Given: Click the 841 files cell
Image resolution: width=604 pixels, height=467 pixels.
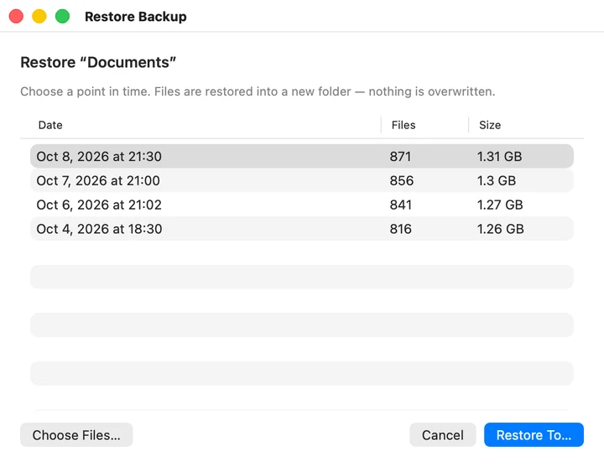Looking at the screenshot, I should pos(401,205).
